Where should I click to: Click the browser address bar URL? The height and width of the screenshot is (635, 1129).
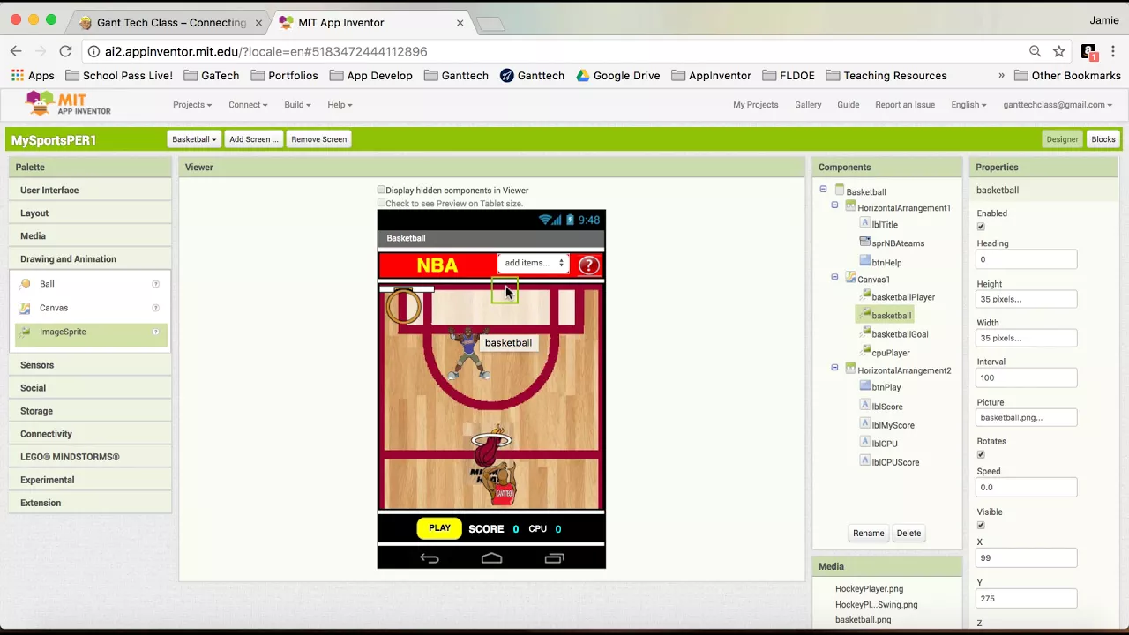[265, 51]
